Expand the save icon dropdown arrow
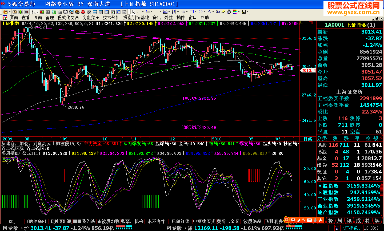This screenshot has width=384, height=231. (x=248, y=12)
